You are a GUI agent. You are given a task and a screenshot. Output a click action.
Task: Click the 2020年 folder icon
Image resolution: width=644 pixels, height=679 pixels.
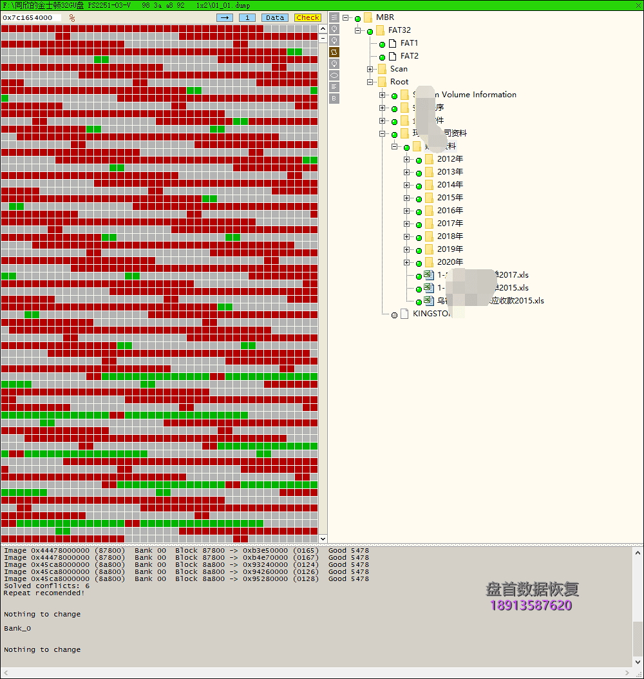(429, 262)
